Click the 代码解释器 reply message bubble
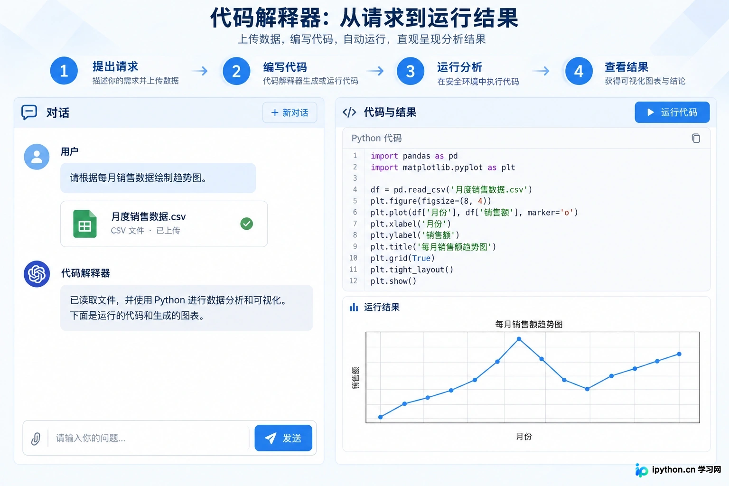729x486 pixels. point(187,308)
